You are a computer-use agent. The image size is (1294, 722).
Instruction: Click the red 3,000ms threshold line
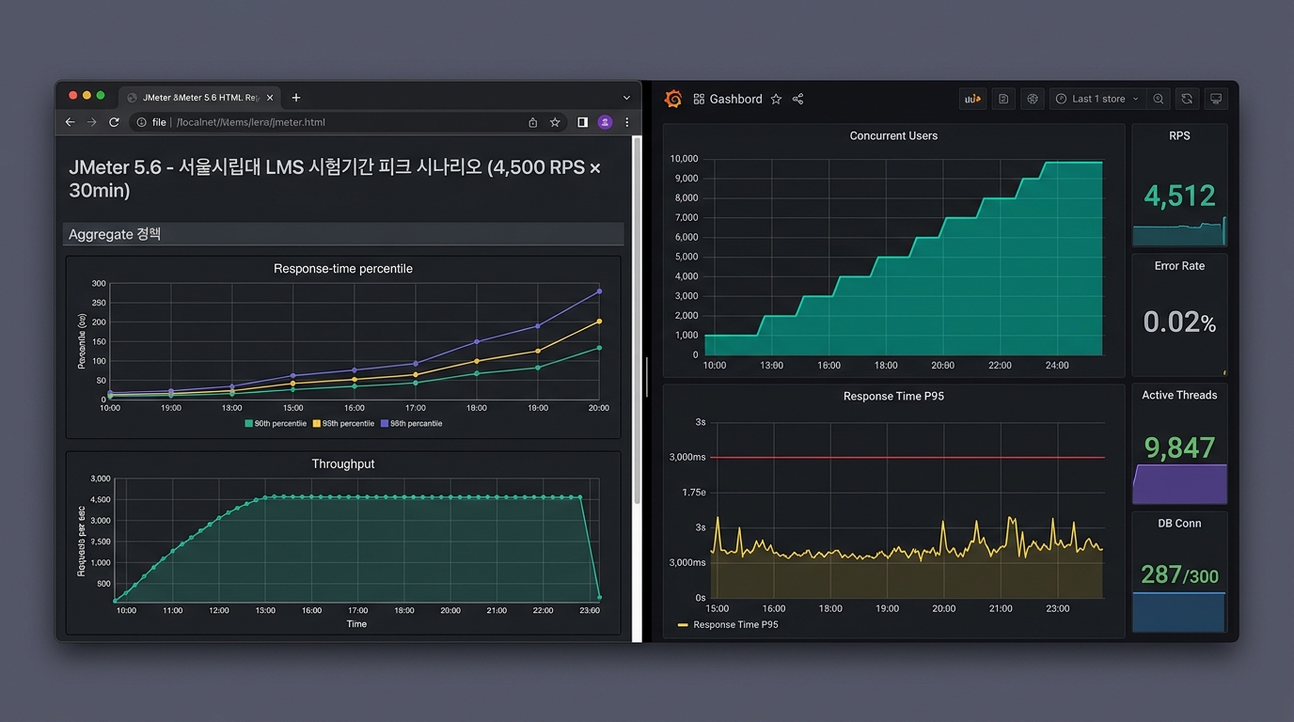click(907, 458)
